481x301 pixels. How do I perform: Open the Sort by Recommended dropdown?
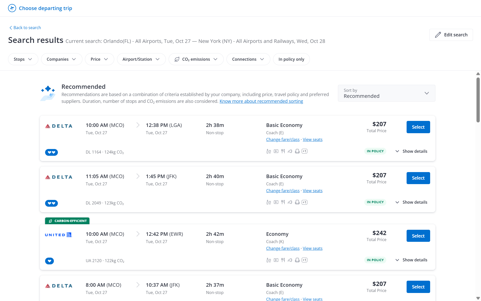pos(386,93)
